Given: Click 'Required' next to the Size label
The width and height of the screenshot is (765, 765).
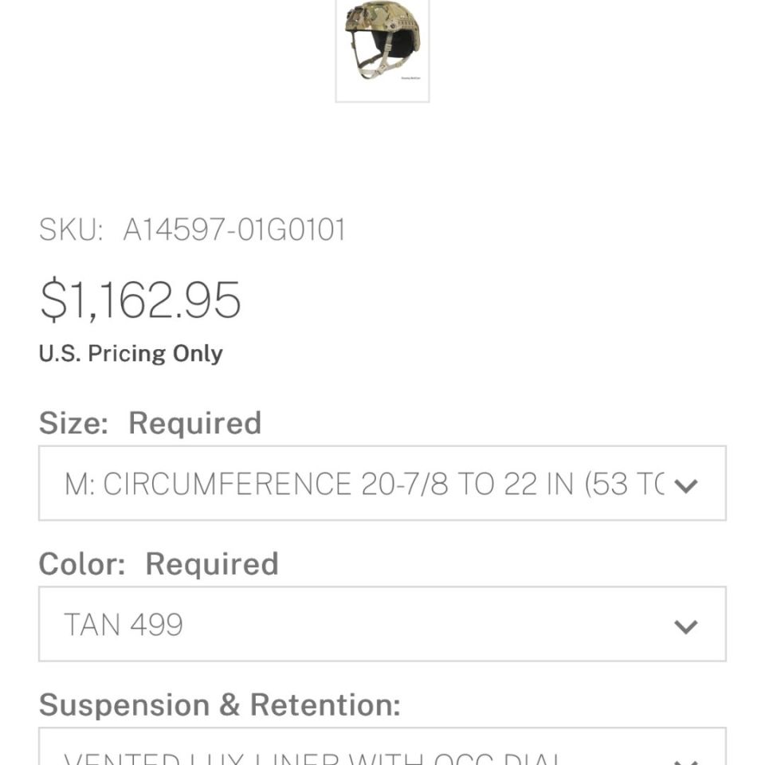Looking at the screenshot, I should coord(194,423).
